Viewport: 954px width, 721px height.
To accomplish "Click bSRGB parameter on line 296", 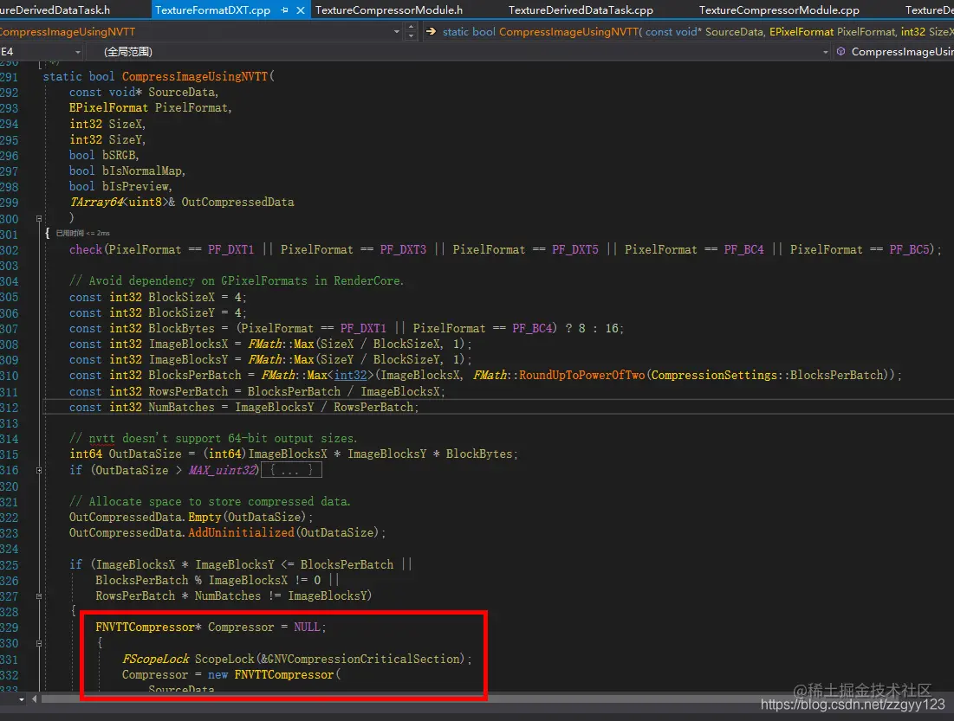I will (119, 155).
